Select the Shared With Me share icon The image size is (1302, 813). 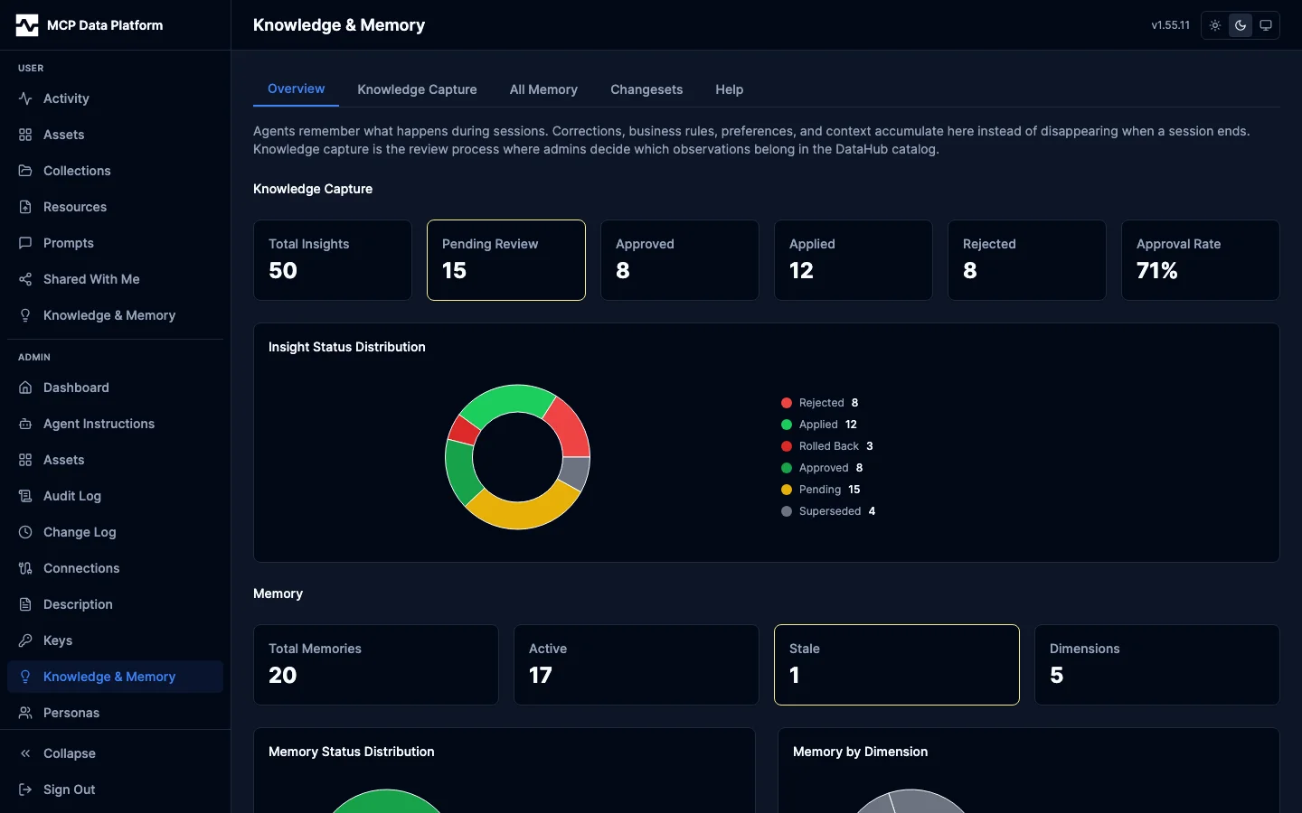[25, 279]
